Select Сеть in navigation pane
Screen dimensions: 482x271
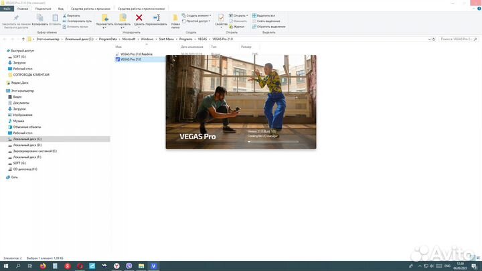[14, 177]
